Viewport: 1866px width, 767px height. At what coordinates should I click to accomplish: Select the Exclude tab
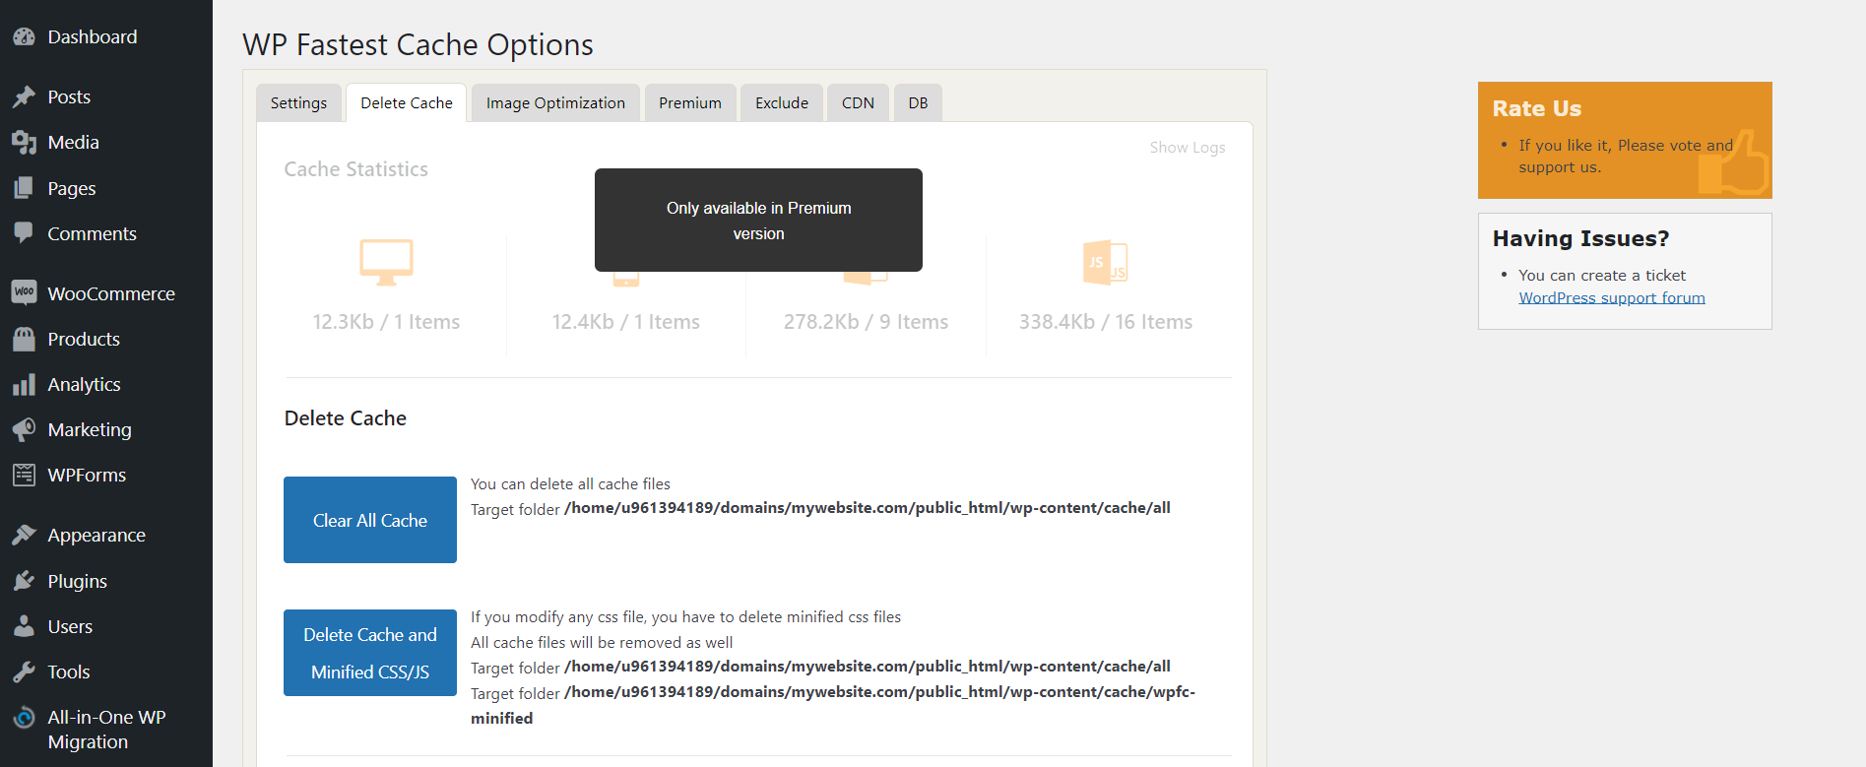pyautogui.click(x=782, y=103)
